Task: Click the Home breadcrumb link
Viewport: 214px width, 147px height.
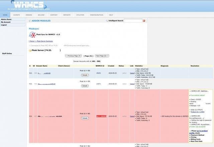Action: pos(32,41)
